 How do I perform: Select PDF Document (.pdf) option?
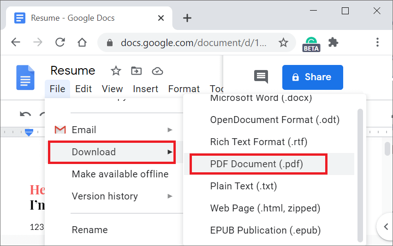pyautogui.click(x=256, y=164)
